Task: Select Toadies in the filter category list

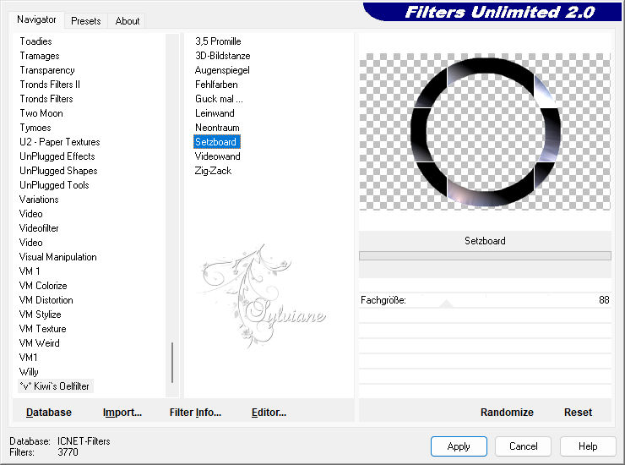Action: 35,41
